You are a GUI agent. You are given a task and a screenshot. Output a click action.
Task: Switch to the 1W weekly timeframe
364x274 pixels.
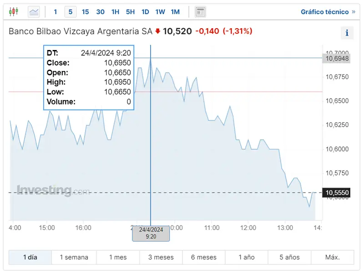(x=160, y=12)
